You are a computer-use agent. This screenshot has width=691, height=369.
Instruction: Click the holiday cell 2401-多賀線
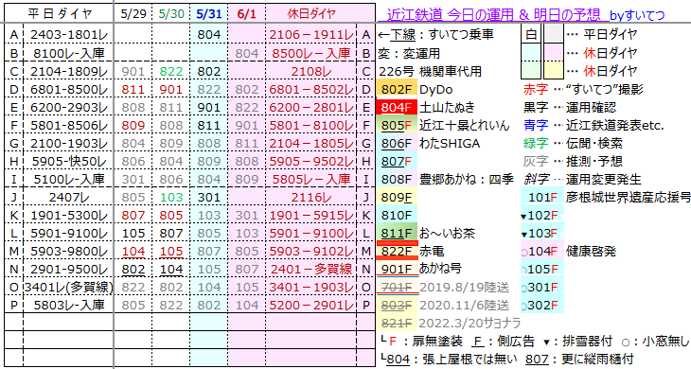[x=311, y=269]
